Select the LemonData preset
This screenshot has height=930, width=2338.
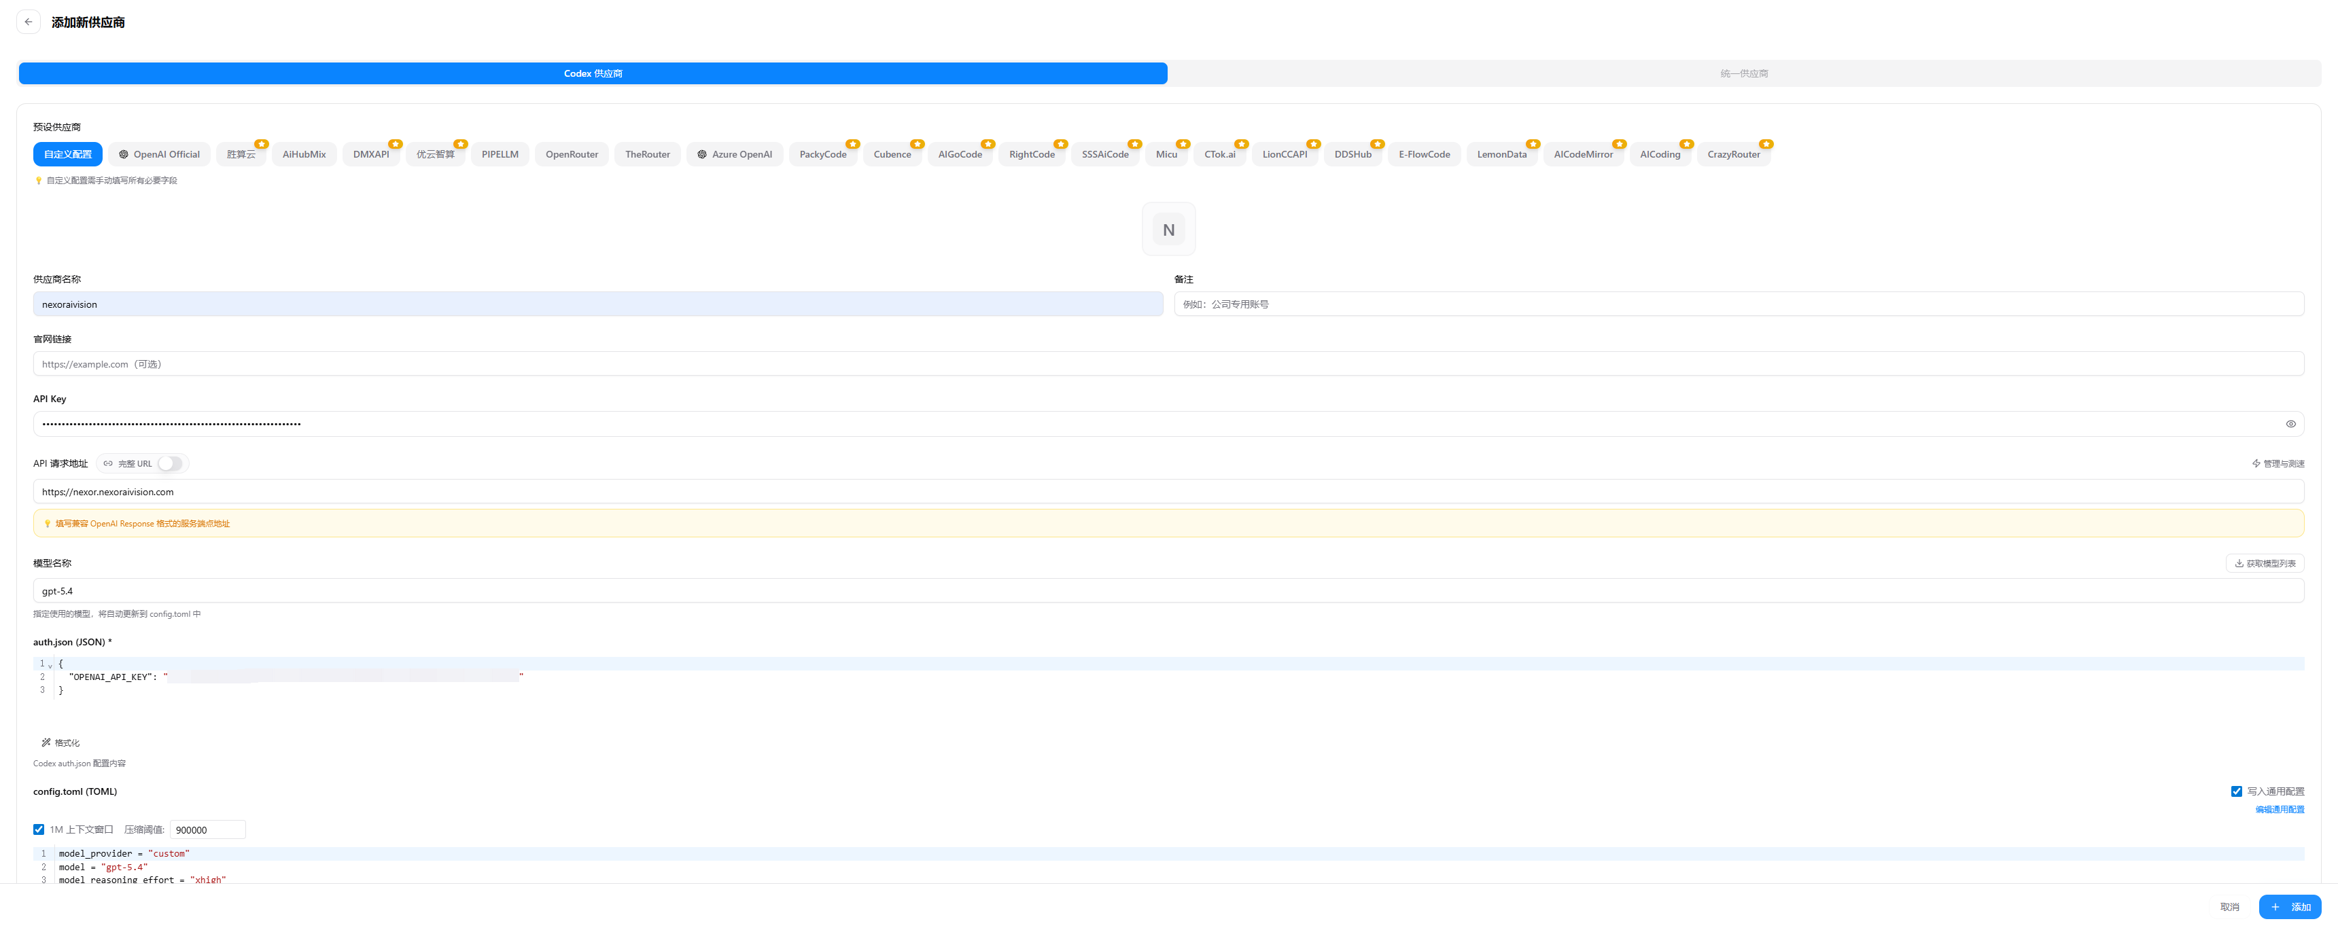coord(1502,154)
